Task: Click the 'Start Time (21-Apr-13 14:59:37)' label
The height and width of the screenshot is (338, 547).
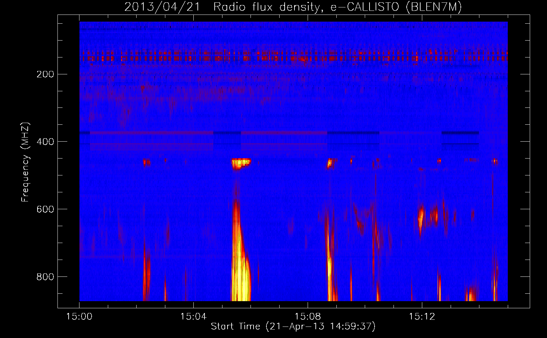Action: pyautogui.click(x=293, y=327)
